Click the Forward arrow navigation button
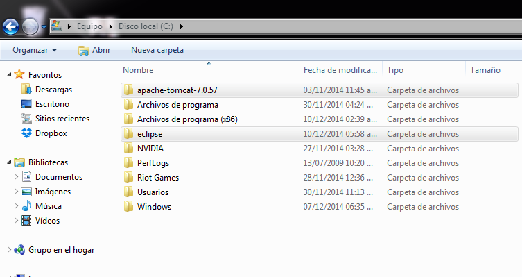 [31, 26]
